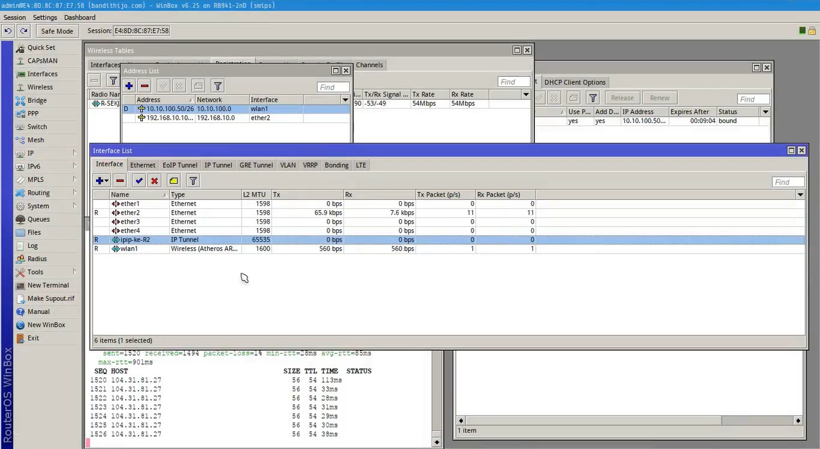The width and height of the screenshot is (820, 449).
Task: Click the Find field in Interface List
Action: click(787, 182)
